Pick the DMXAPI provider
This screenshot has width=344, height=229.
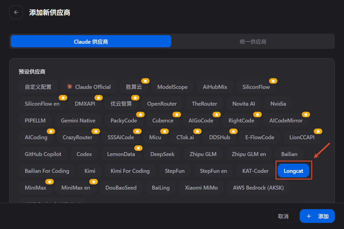[x=85, y=104]
